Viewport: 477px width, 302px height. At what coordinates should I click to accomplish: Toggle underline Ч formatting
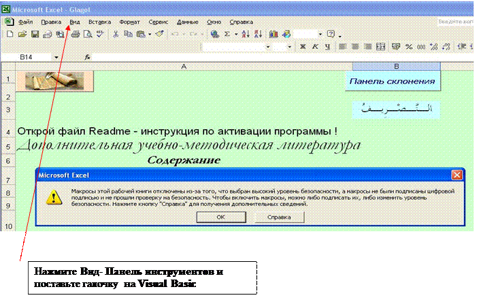(327, 46)
